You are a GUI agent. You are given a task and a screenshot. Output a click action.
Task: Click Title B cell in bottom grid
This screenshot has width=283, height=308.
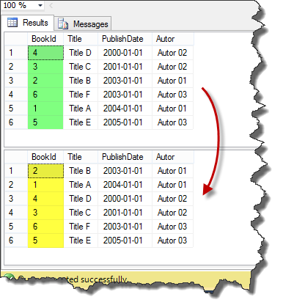(x=81, y=171)
